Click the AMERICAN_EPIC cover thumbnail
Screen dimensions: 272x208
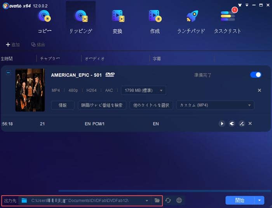click(30, 90)
